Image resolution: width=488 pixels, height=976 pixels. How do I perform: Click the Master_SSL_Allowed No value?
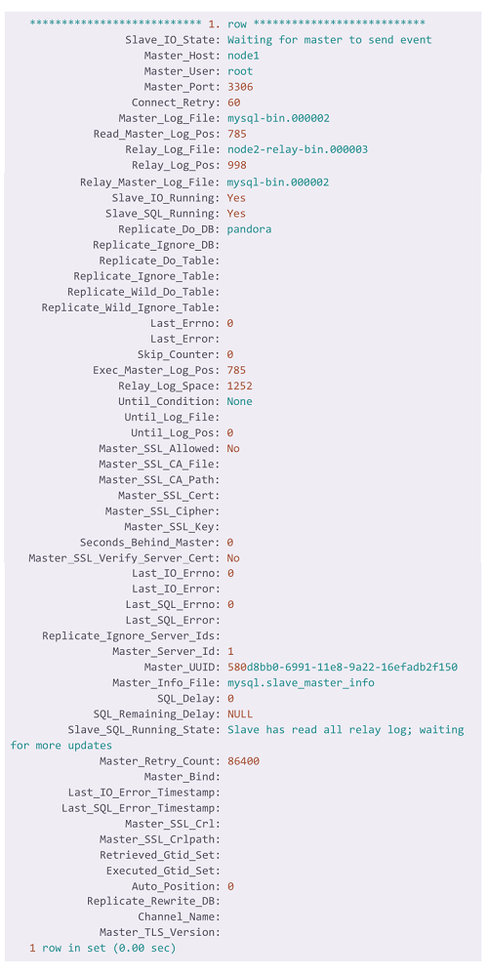(x=233, y=448)
